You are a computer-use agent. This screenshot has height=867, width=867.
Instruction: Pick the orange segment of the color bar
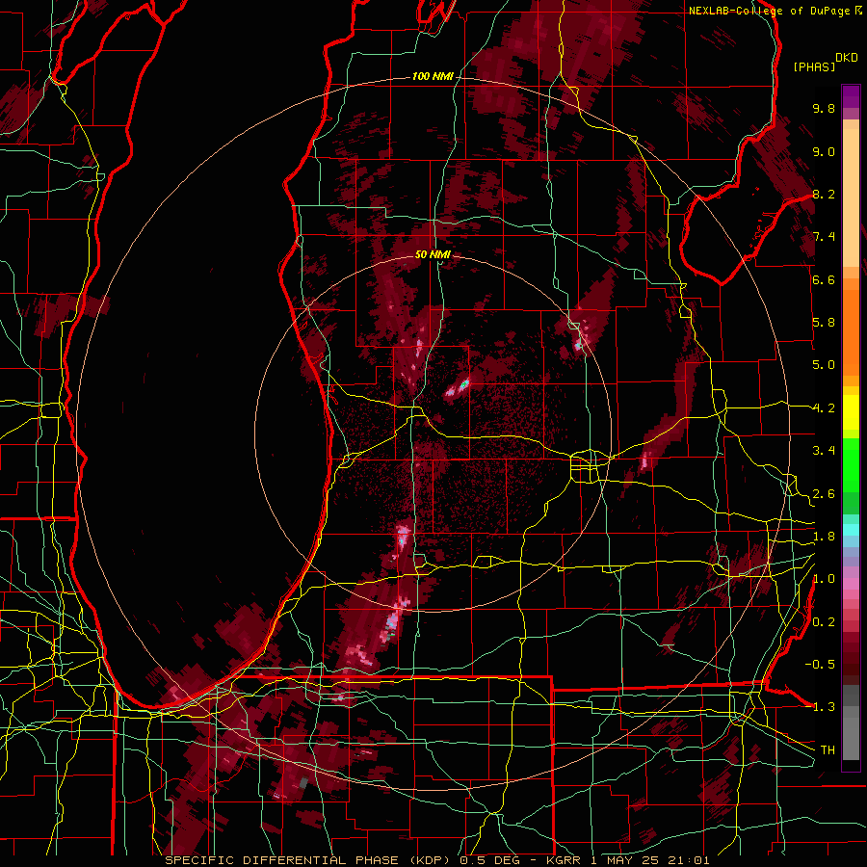coord(851,332)
